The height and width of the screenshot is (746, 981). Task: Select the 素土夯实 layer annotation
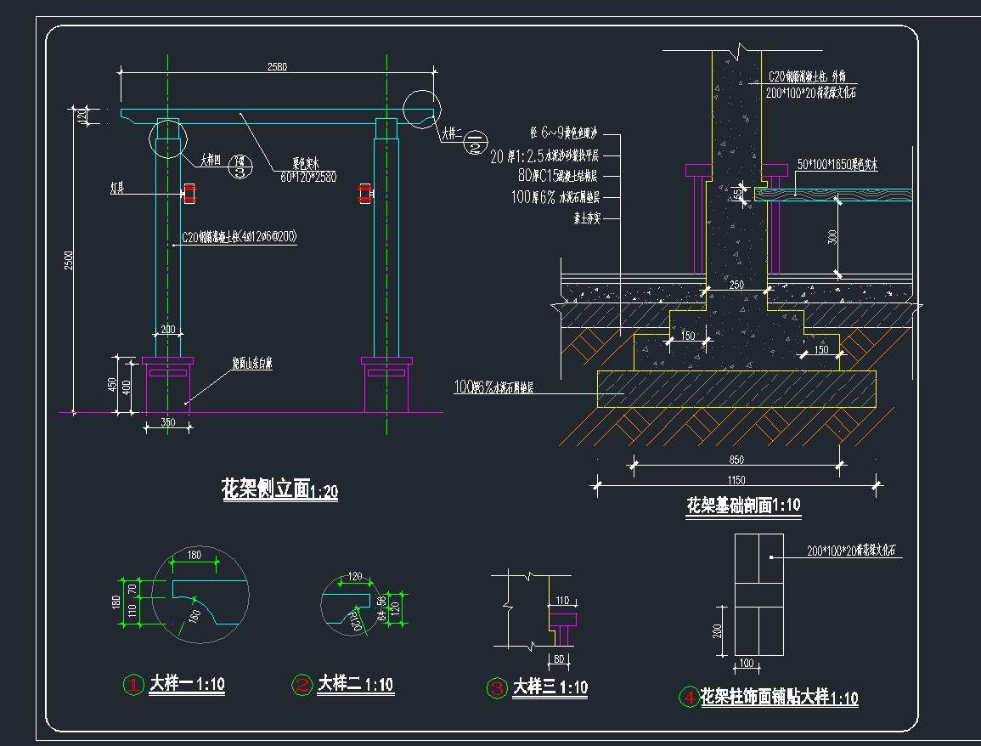pyautogui.click(x=588, y=218)
